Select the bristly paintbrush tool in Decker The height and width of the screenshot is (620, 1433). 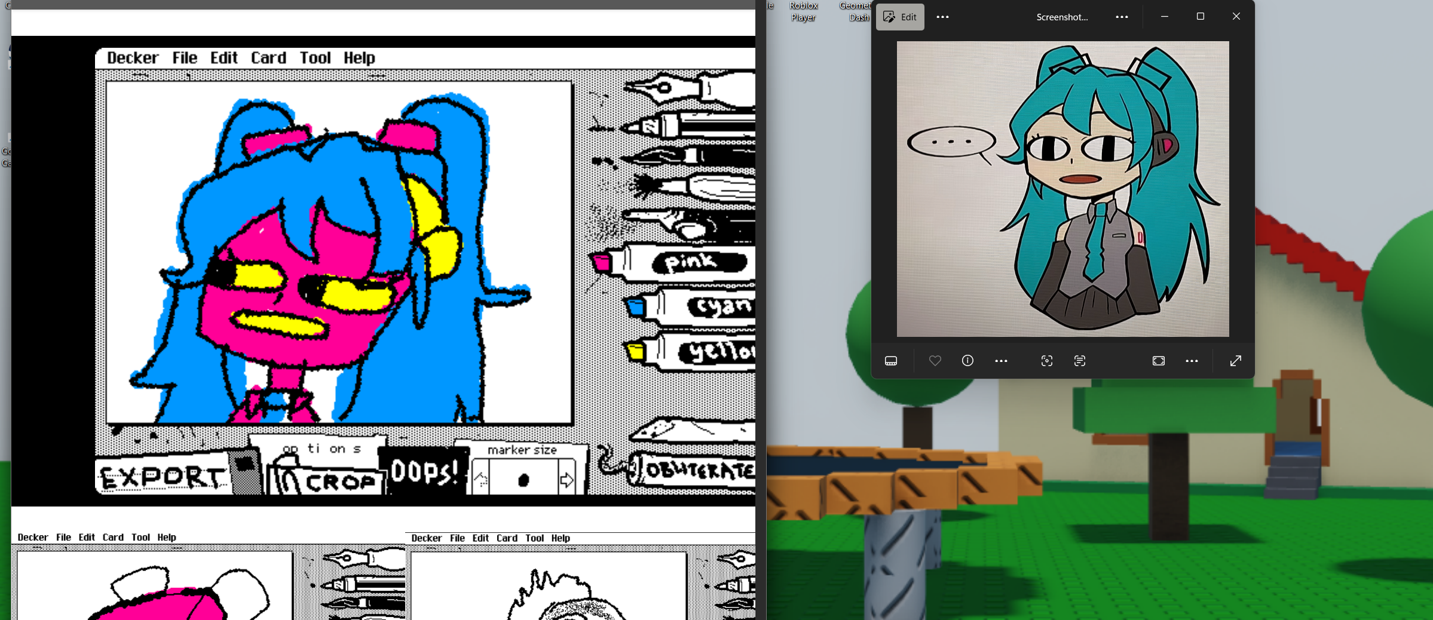692,188
